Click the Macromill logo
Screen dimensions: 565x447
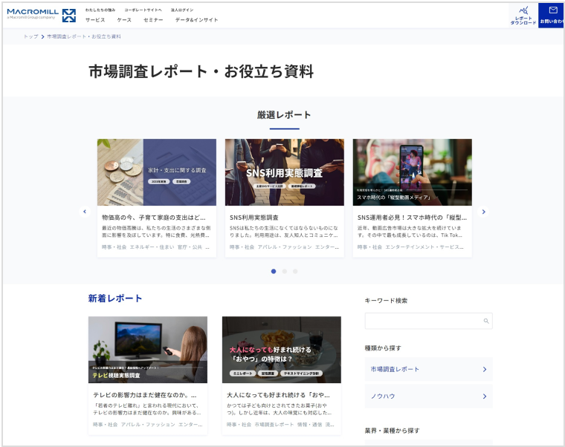tap(42, 14)
